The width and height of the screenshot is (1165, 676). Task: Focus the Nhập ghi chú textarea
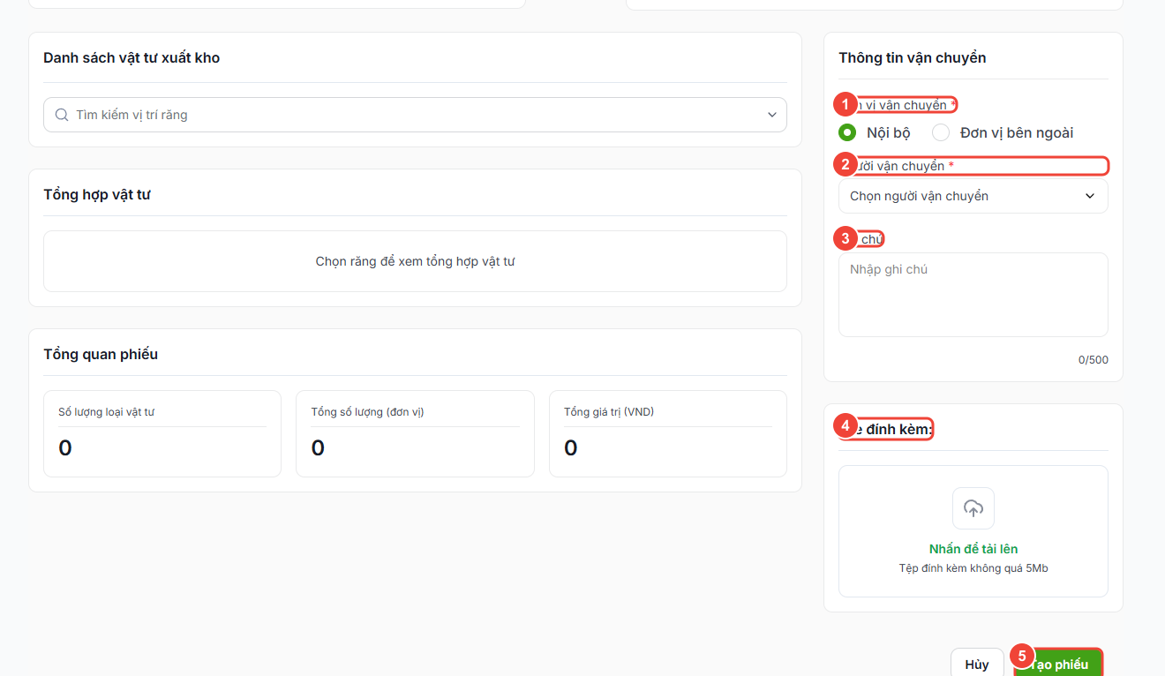(973, 295)
